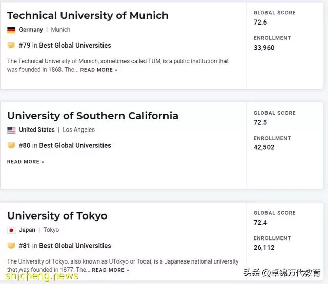This screenshot has width=328, height=284.
Task: Follow '#79 in Best Global Universities' link
Action: [x=65, y=46]
